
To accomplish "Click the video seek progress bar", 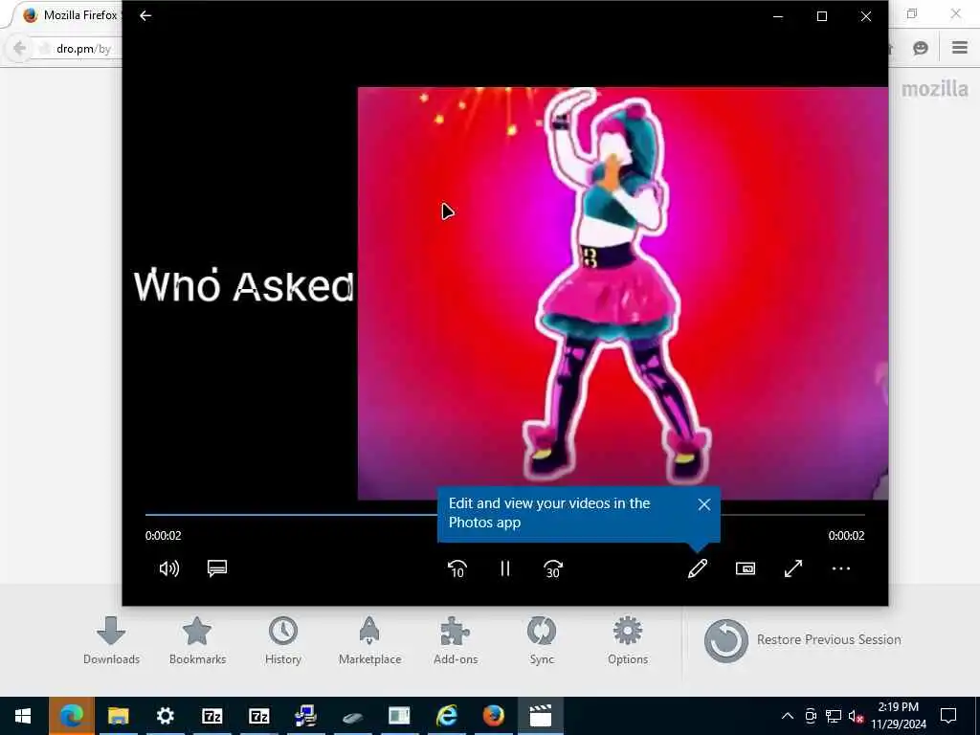I will 505,515.
